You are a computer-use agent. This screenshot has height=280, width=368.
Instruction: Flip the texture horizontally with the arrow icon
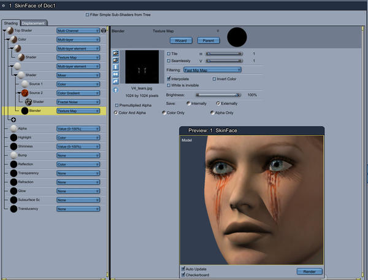115,74
